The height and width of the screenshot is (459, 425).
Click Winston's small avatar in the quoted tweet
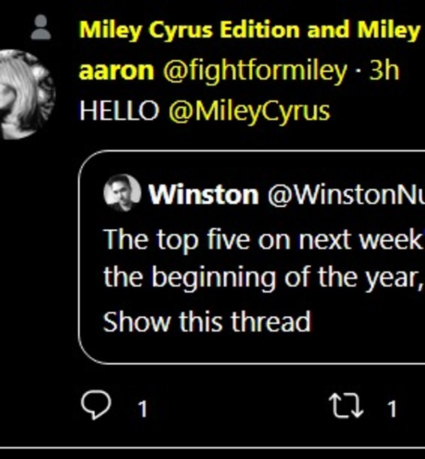tap(122, 193)
